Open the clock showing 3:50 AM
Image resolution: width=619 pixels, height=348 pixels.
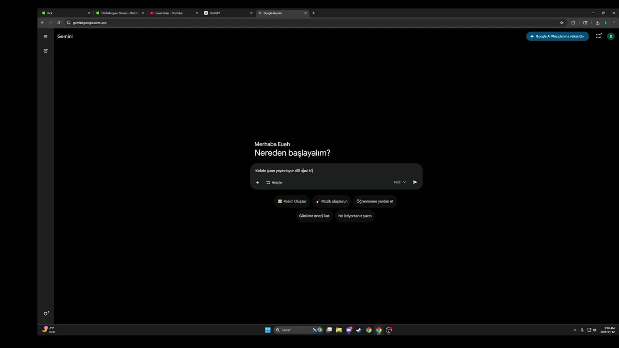607,330
